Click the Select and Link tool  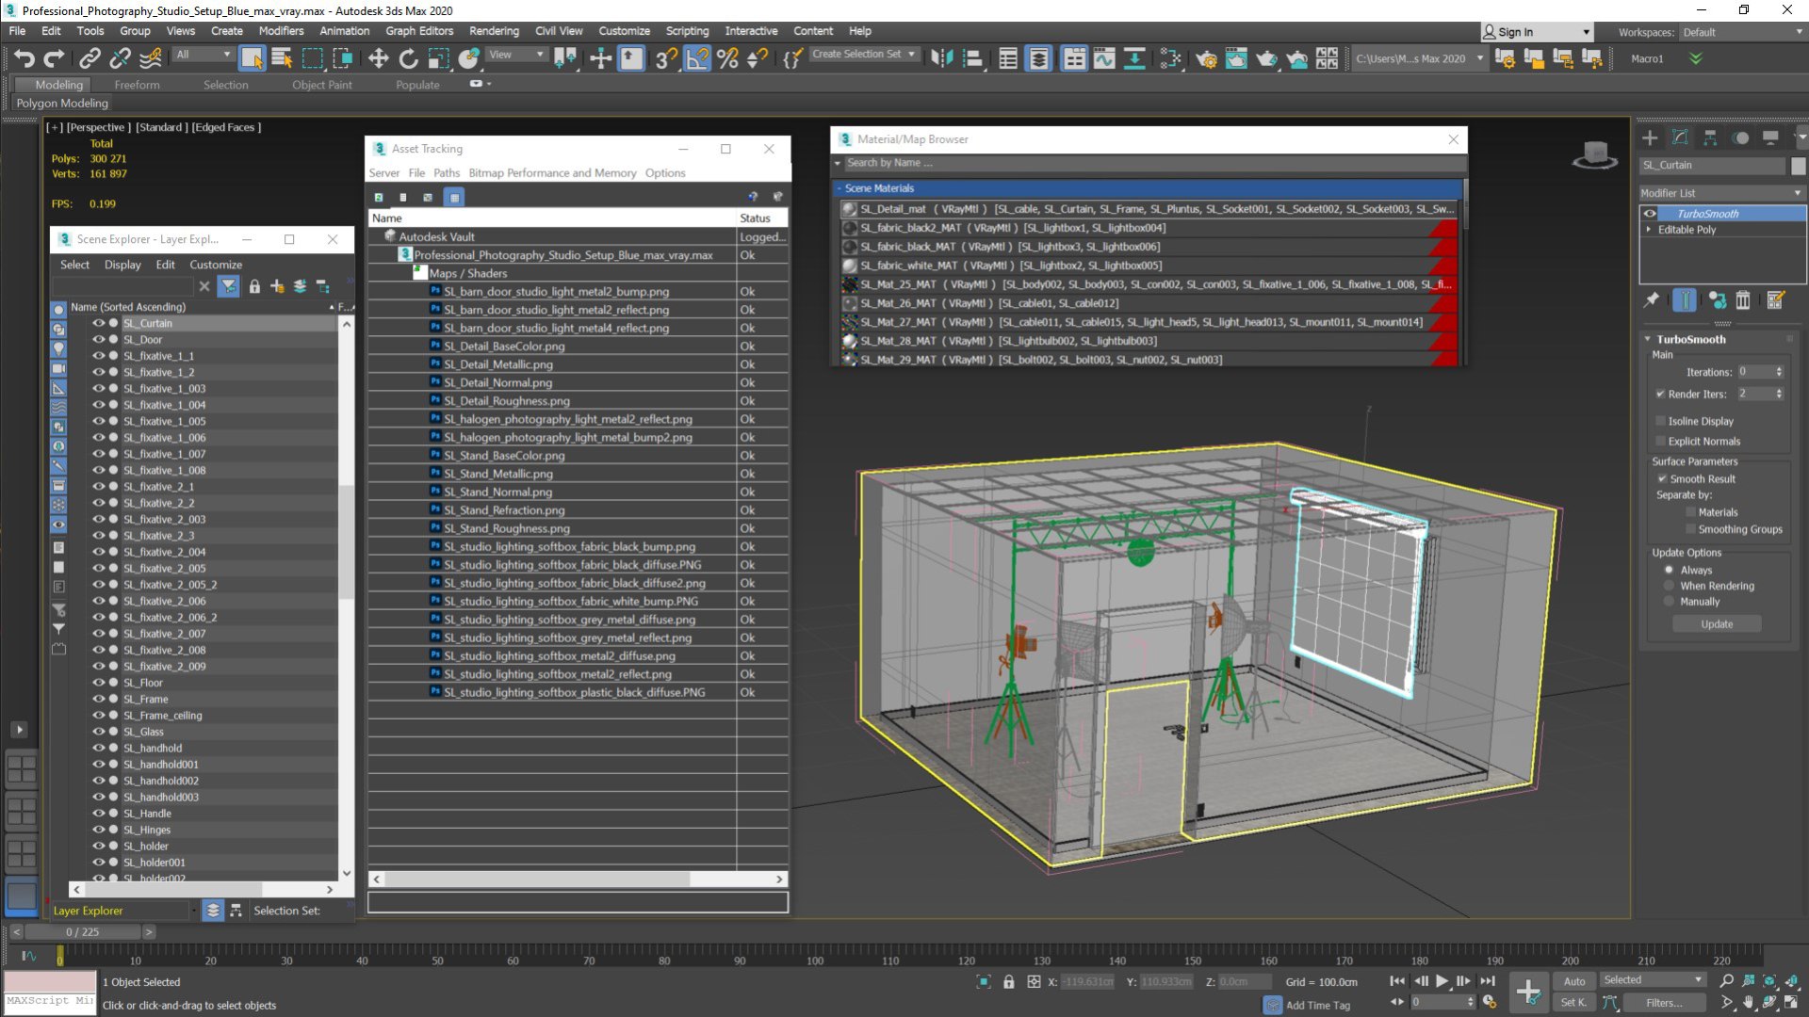[x=89, y=58]
